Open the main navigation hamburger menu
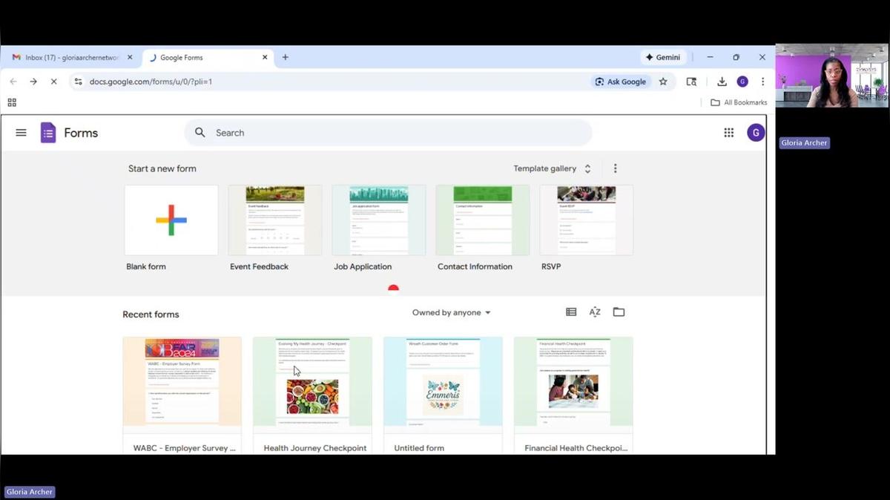 click(x=21, y=132)
